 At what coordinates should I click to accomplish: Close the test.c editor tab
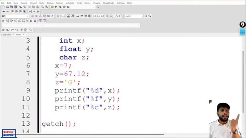point(24,34)
